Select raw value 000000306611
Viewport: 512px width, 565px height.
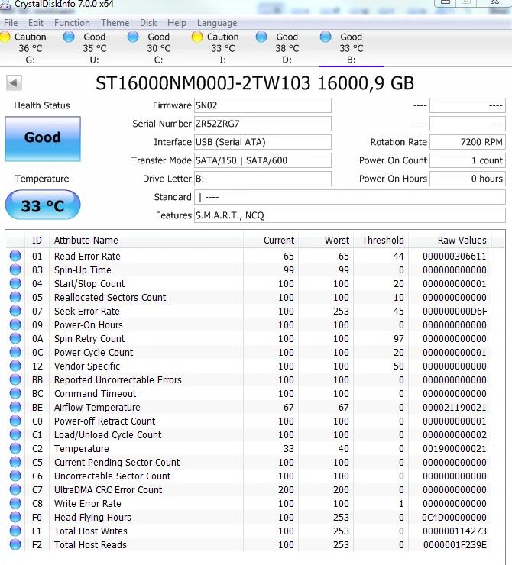pyautogui.click(x=455, y=257)
